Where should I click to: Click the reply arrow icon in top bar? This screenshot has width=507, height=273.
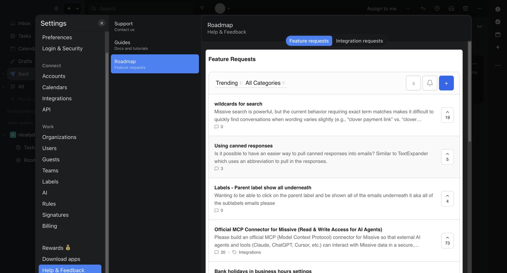(x=423, y=8)
